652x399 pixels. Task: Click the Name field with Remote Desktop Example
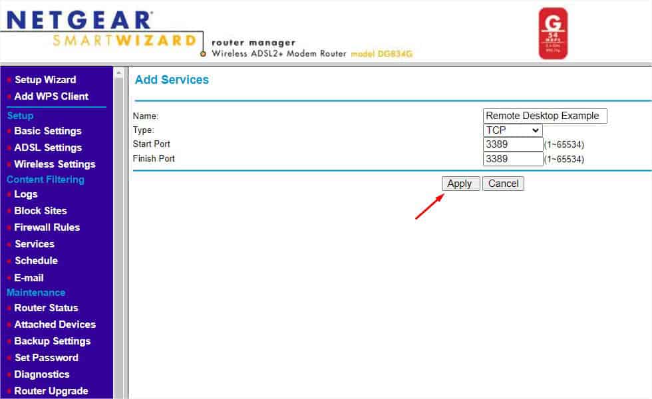pos(545,116)
